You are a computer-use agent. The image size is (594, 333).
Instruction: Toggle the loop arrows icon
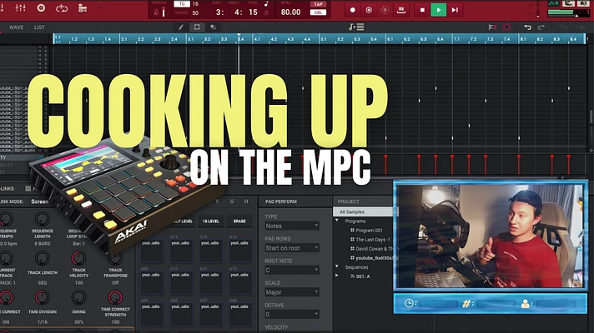[62, 8]
